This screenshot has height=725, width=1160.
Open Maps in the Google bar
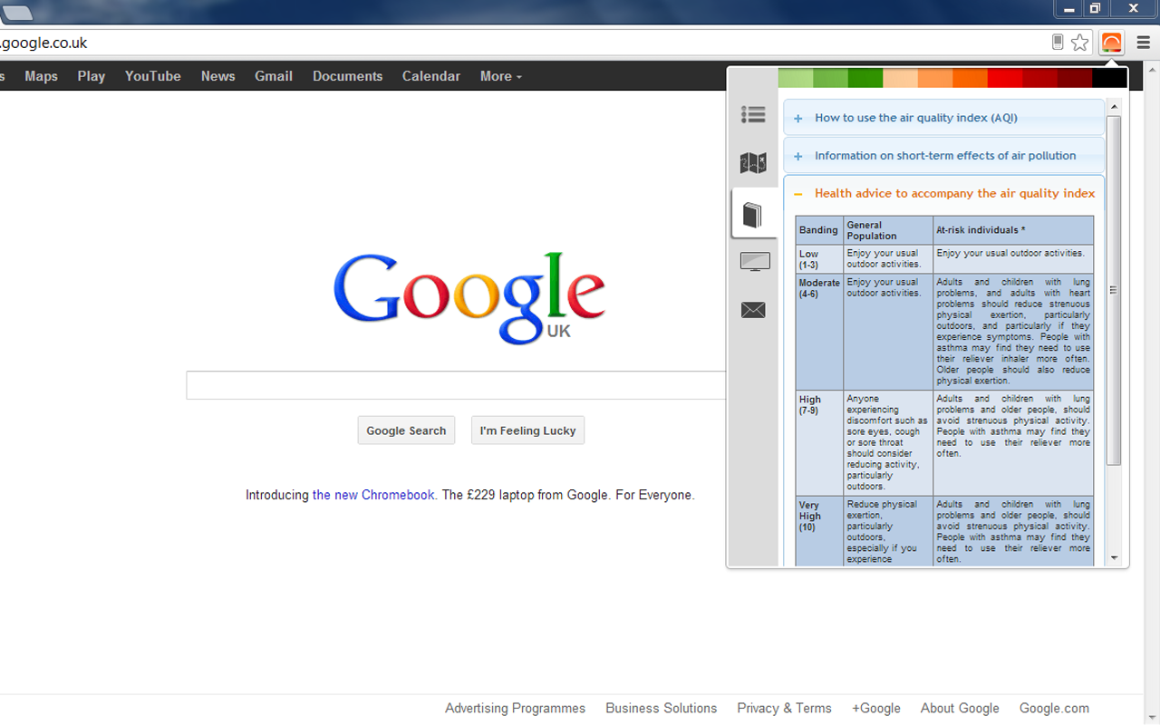click(41, 76)
